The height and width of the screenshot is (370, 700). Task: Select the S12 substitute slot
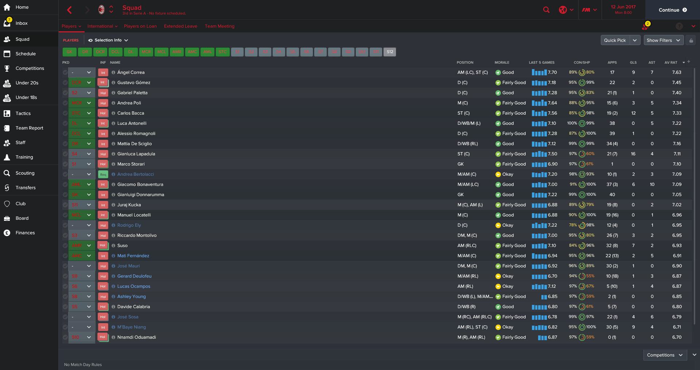(x=390, y=52)
